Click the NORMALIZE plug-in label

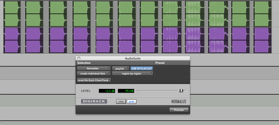pos(179,102)
